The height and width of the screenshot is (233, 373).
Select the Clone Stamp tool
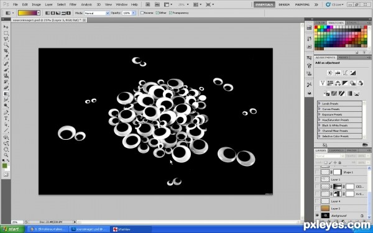pyautogui.click(x=6, y=76)
